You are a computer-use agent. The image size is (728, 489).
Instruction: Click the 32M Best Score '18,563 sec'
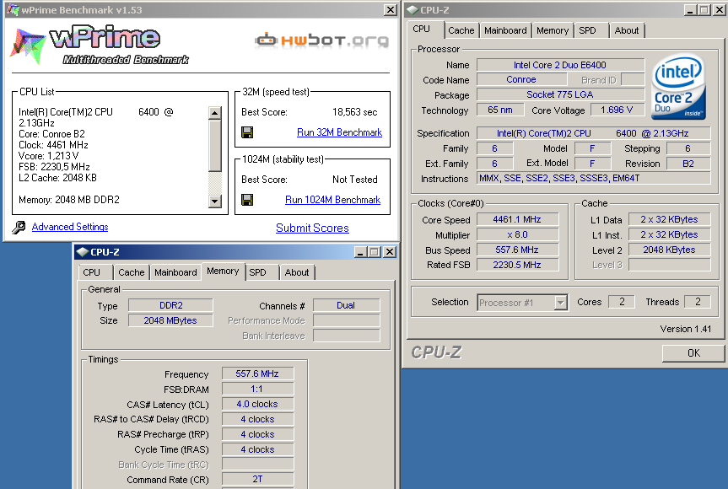pyautogui.click(x=354, y=112)
